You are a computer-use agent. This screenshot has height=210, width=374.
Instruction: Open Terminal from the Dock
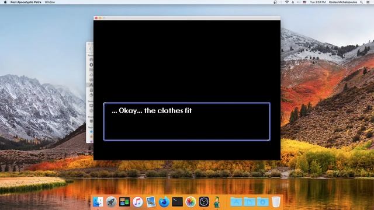[x=177, y=202]
